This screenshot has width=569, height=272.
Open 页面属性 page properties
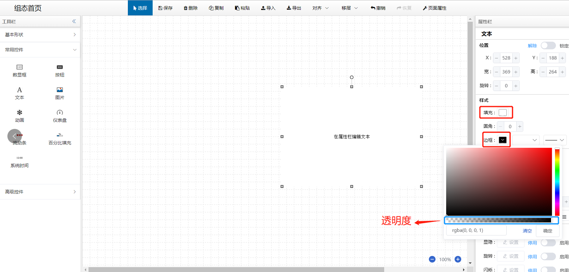pos(434,8)
